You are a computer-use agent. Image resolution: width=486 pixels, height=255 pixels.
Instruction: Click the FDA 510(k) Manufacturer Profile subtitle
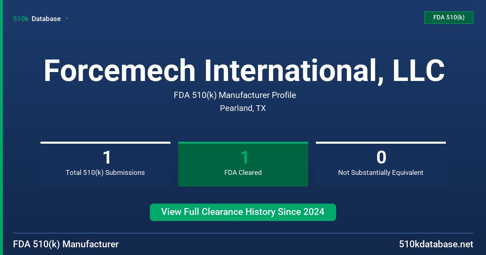click(235, 95)
